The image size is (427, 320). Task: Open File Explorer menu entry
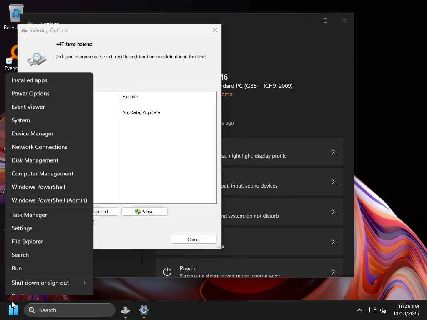(x=49, y=242)
